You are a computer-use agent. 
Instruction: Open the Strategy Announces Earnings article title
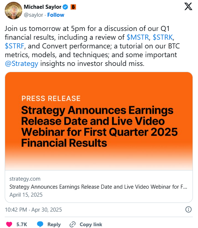pyautogui.click(x=98, y=187)
